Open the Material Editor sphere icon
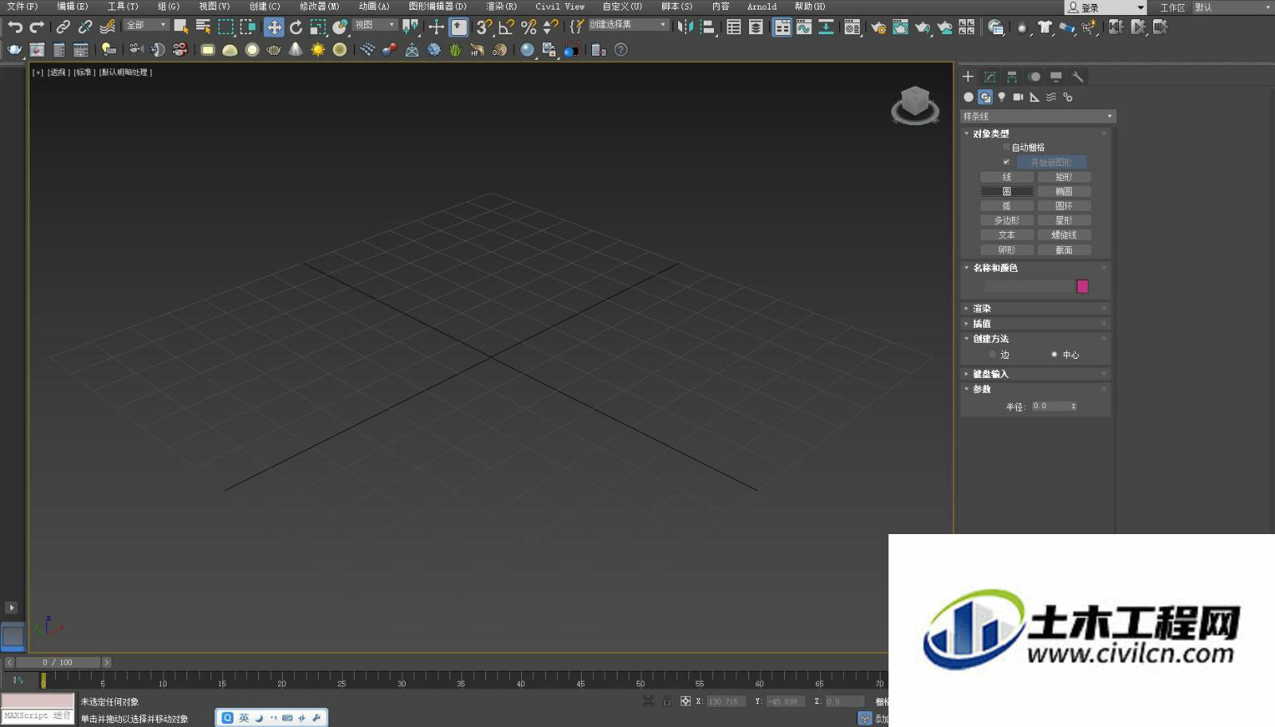 point(852,27)
